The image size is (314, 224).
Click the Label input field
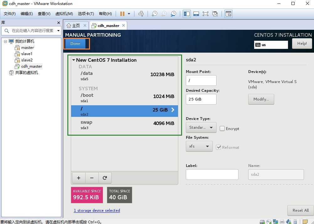click(212, 175)
